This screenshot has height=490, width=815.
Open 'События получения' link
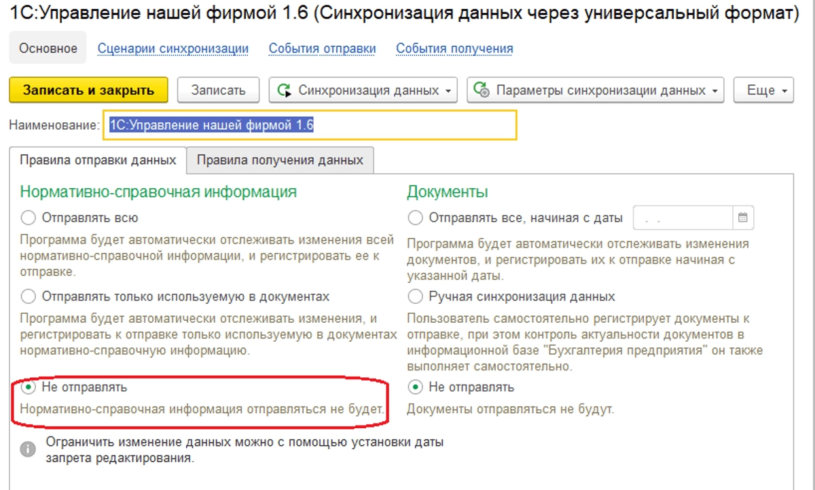(x=454, y=49)
